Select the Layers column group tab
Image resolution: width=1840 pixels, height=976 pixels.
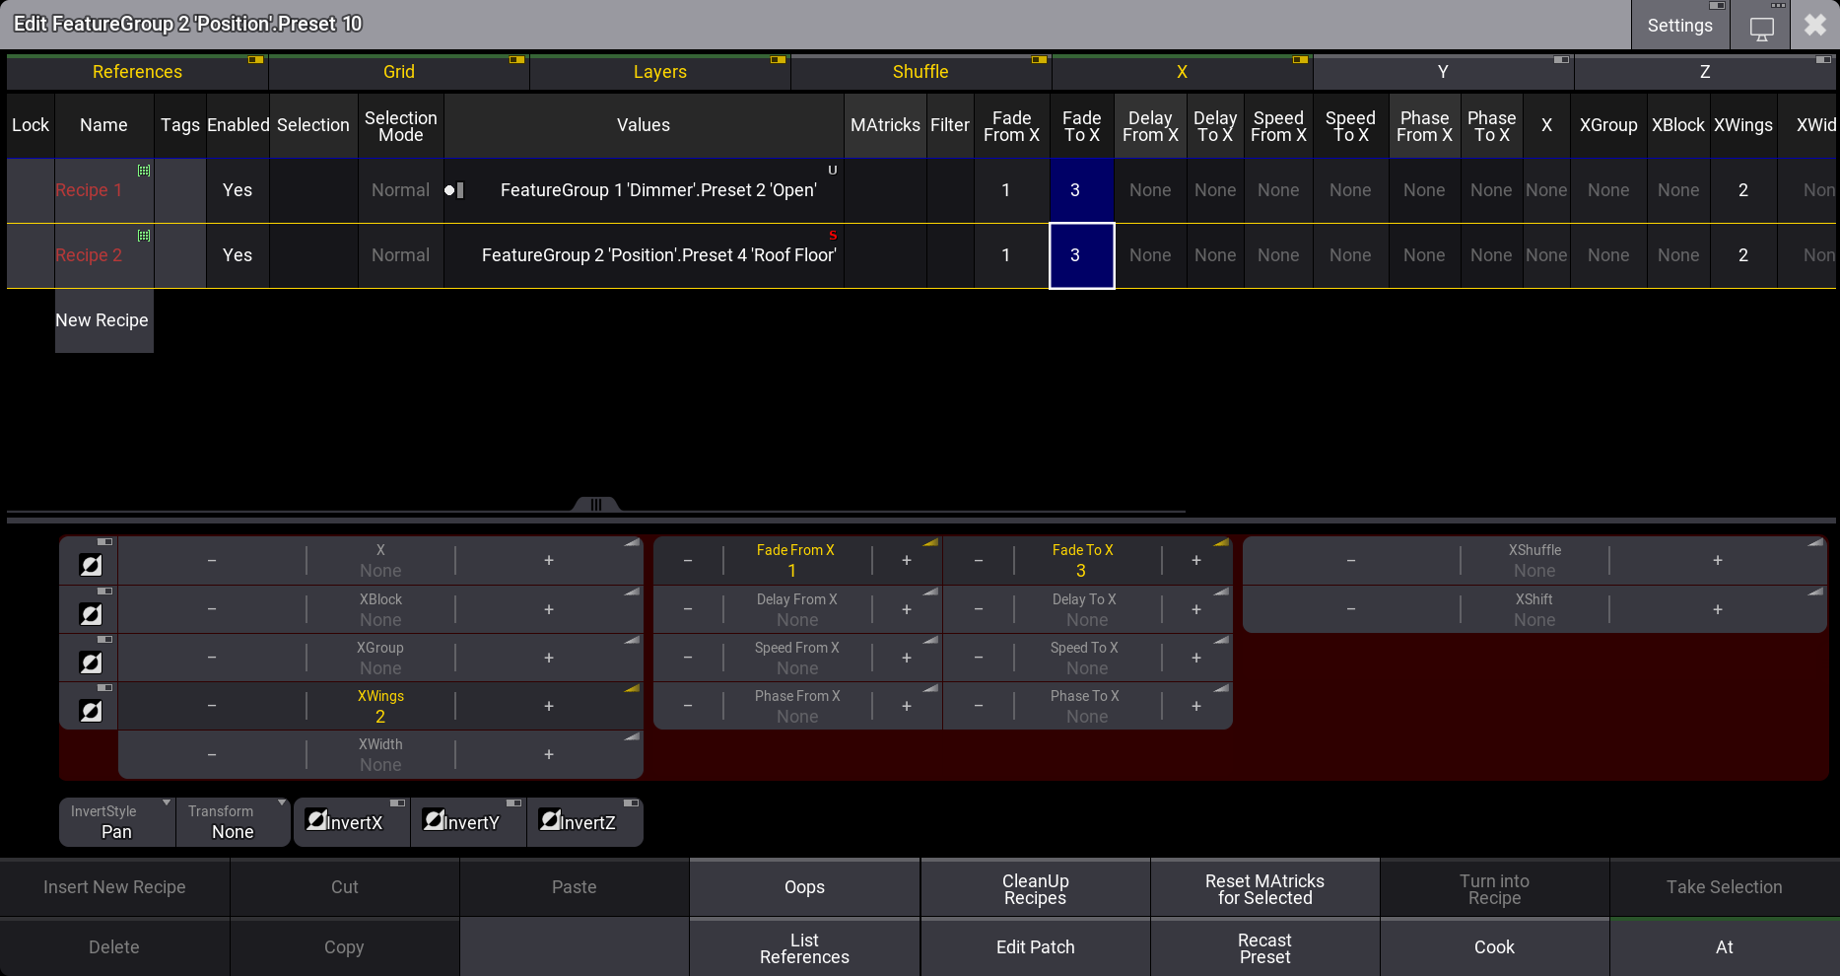click(659, 71)
